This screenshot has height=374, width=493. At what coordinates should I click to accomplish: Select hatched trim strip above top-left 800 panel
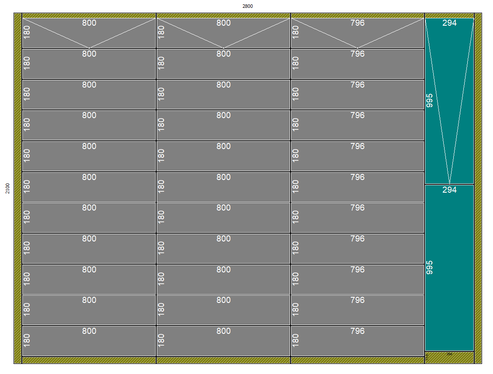point(89,16)
